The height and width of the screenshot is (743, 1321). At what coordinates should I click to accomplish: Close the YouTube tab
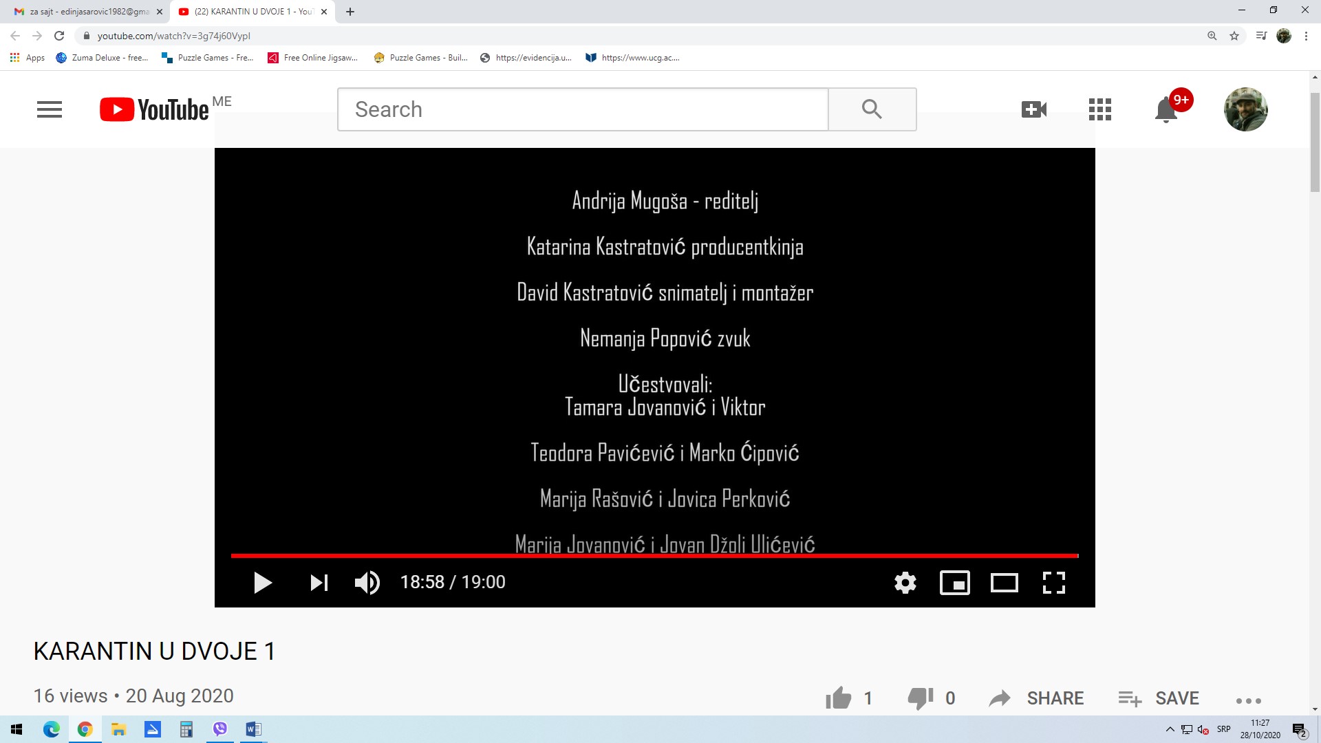(324, 12)
